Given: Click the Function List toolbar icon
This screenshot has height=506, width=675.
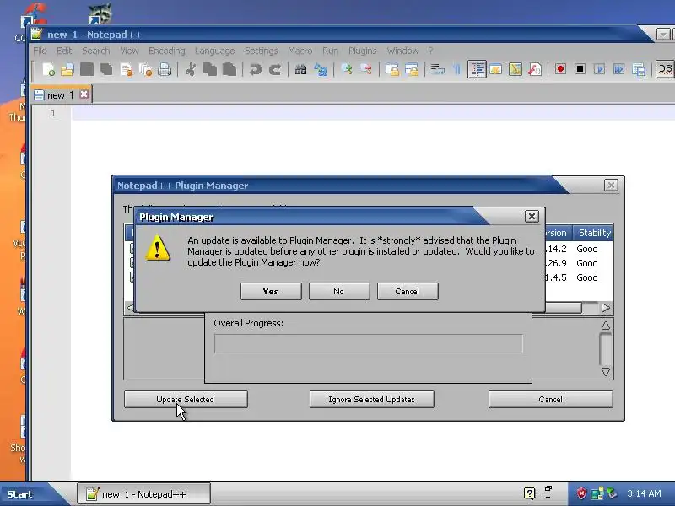Looking at the screenshot, I should pyautogui.click(x=535, y=69).
